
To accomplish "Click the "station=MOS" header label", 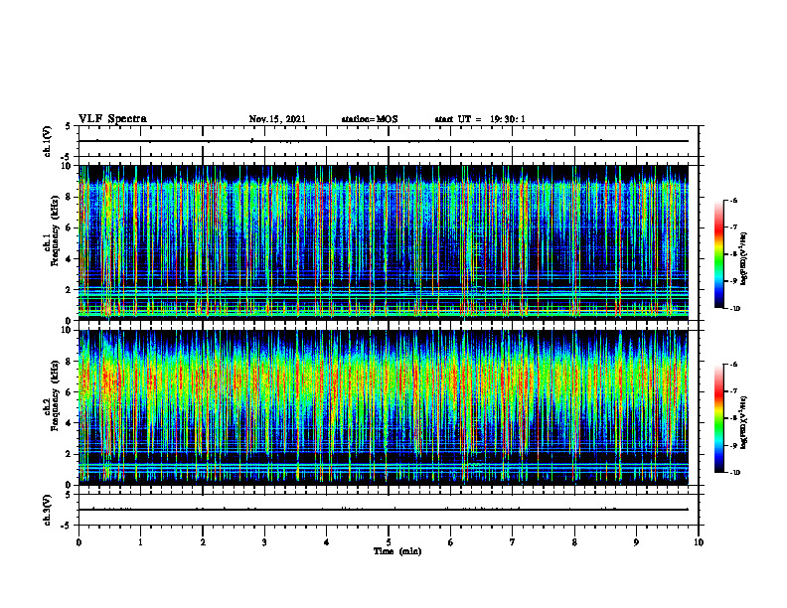I will coord(370,119).
